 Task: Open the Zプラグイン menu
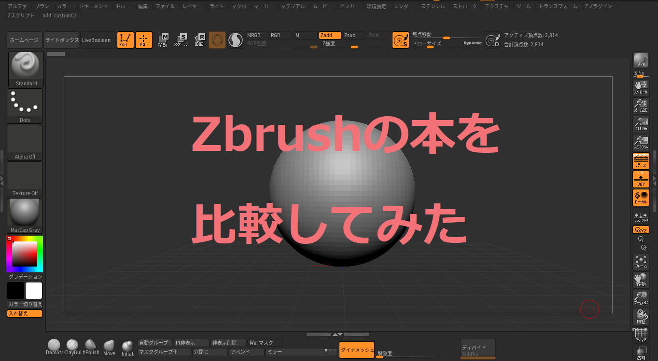tap(598, 6)
